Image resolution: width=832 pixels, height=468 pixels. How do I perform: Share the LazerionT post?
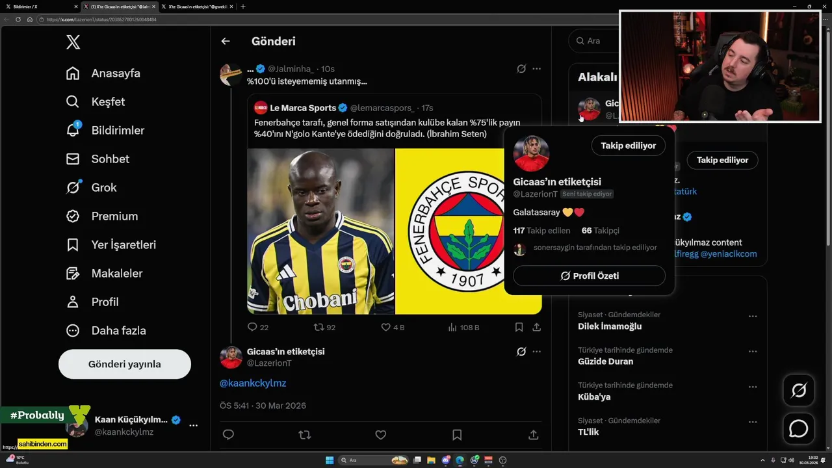[533, 435]
